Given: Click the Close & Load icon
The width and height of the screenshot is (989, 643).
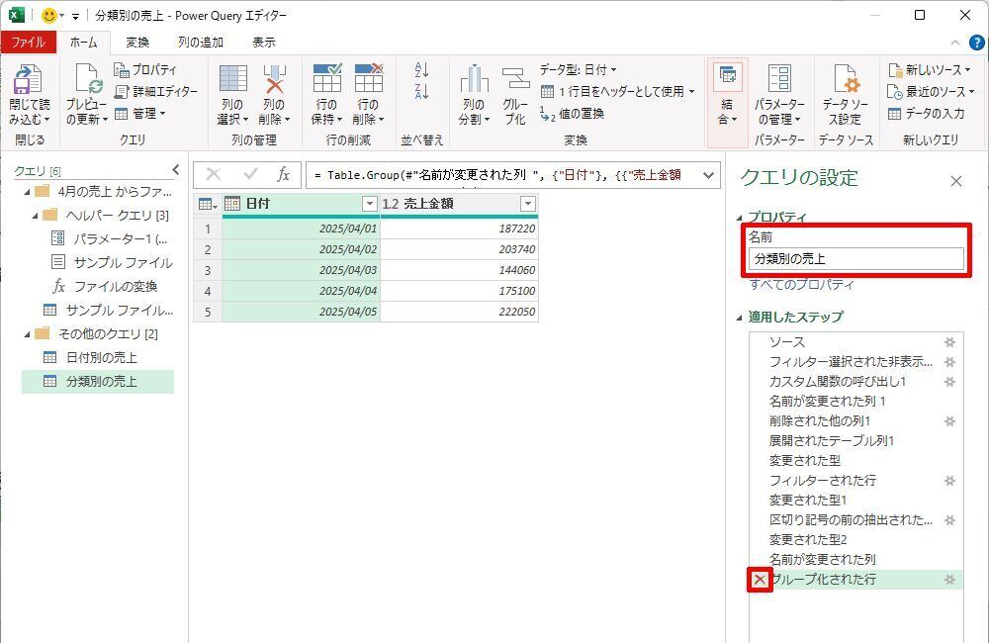Looking at the screenshot, I should (x=28, y=81).
